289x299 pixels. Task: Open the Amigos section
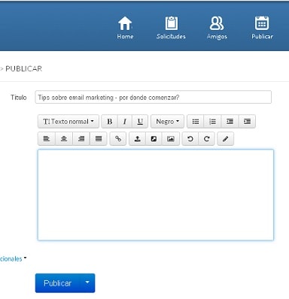coord(217,28)
